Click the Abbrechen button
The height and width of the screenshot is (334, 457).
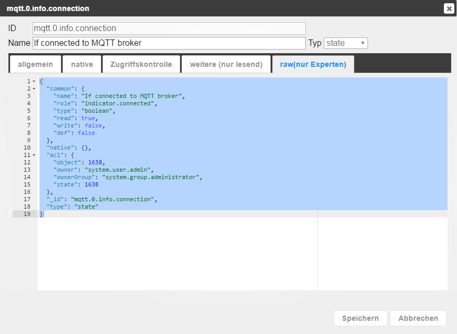(418, 318)
